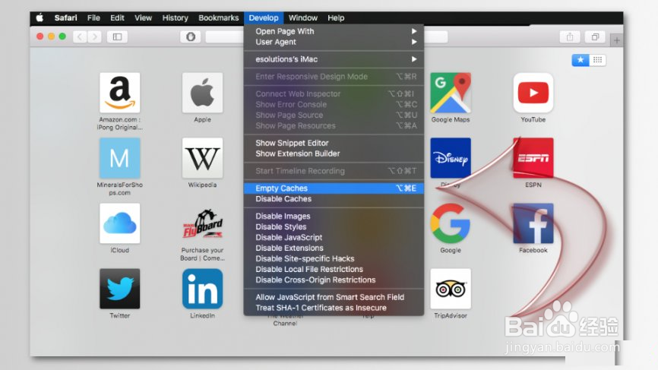Choose Disable Images
This screenshot has width=658, height=370.
click(334, 216)
